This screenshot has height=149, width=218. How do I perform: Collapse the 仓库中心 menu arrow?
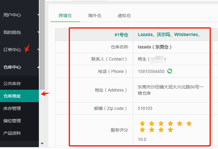38,67
